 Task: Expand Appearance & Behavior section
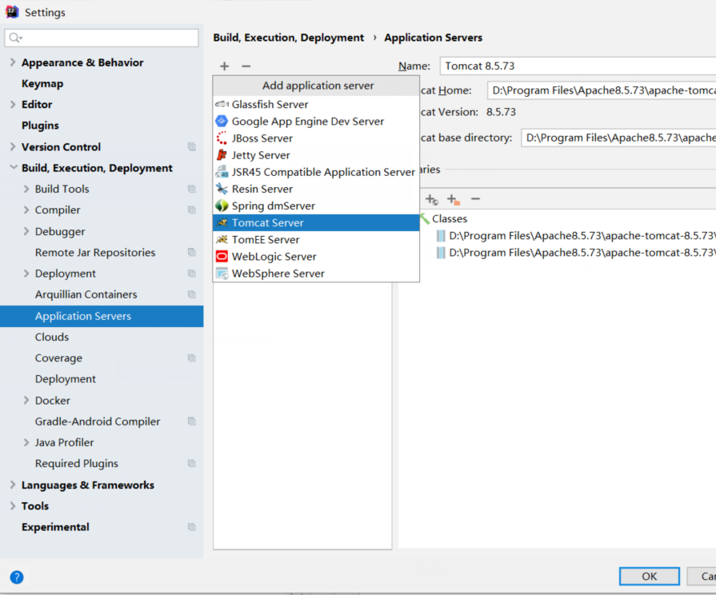(x=13, y=62)
